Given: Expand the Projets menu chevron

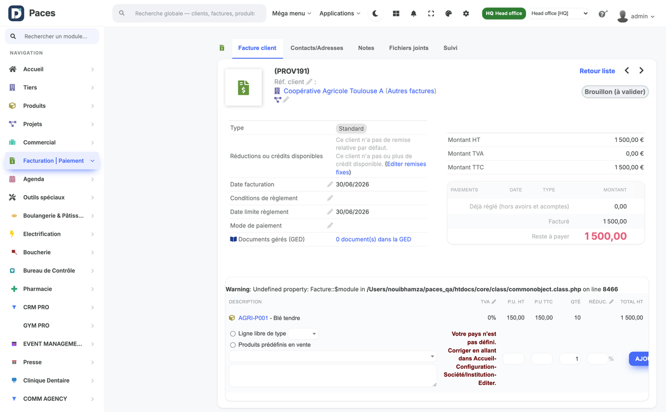Looking at the screenshot, I should (x=93, y=124).
